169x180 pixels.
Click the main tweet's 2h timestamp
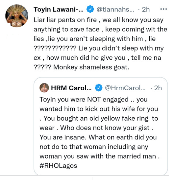coord(146,9)
